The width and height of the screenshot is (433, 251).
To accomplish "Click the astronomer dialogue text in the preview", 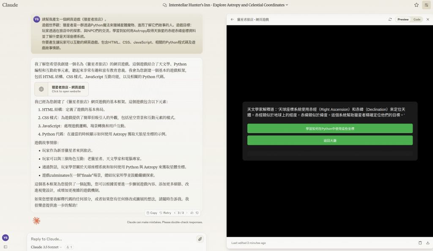I will tap(326, 112).
